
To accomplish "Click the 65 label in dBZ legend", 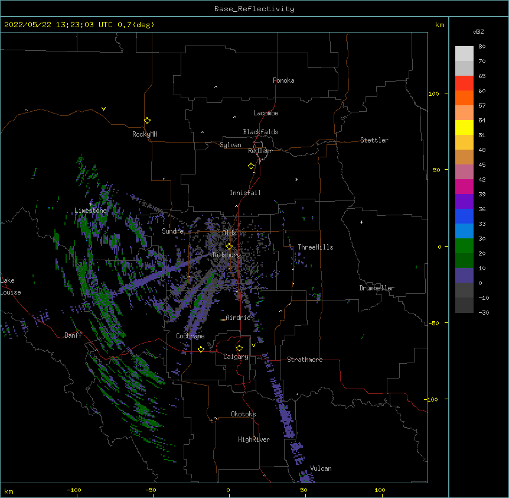I will (482, 76).
